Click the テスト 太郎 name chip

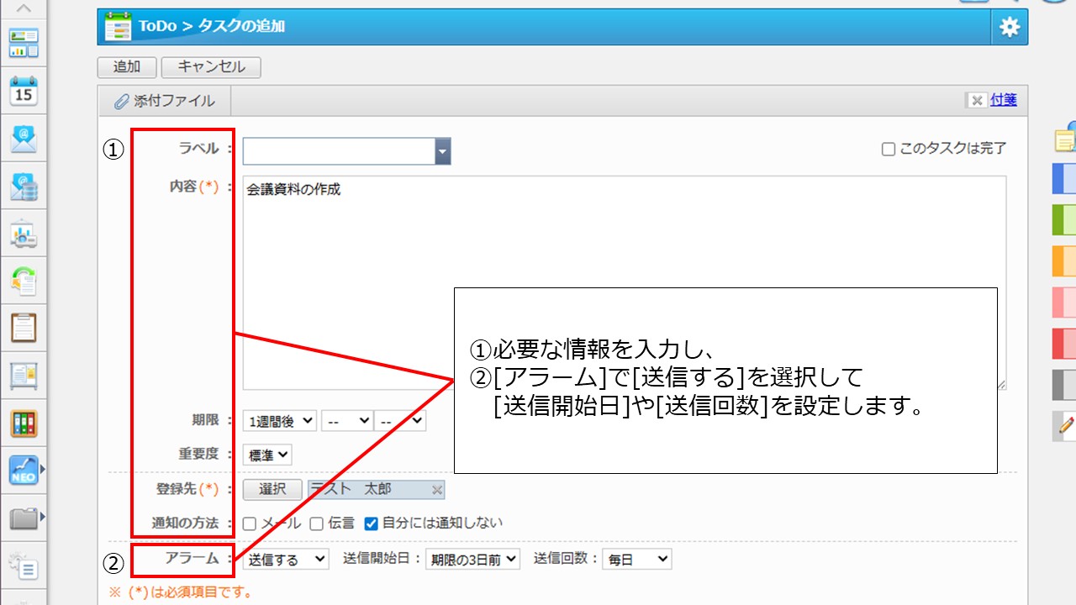pyautogui.click(x=377, y=490)
